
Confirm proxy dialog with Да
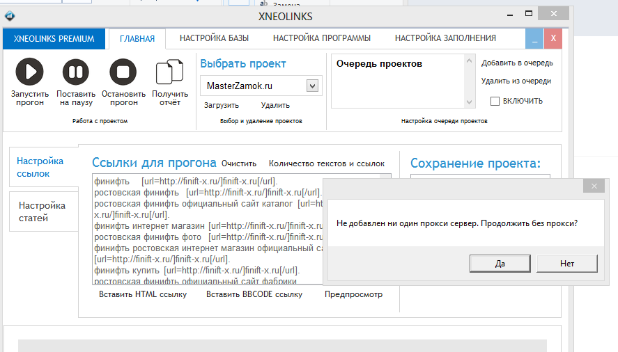click(x=500, y=264)
